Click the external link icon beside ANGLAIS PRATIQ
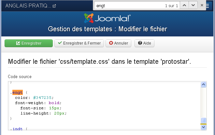The image size is (215, 135). pos(54,6)
